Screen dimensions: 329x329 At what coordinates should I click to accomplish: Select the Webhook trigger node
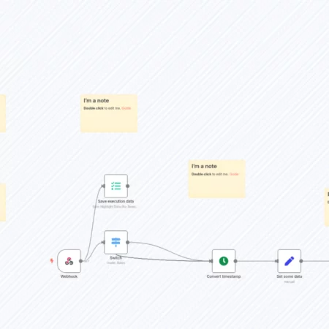[x=69, y=261]
